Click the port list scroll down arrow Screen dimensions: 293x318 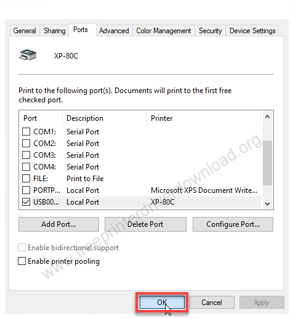tap(267, 204)
